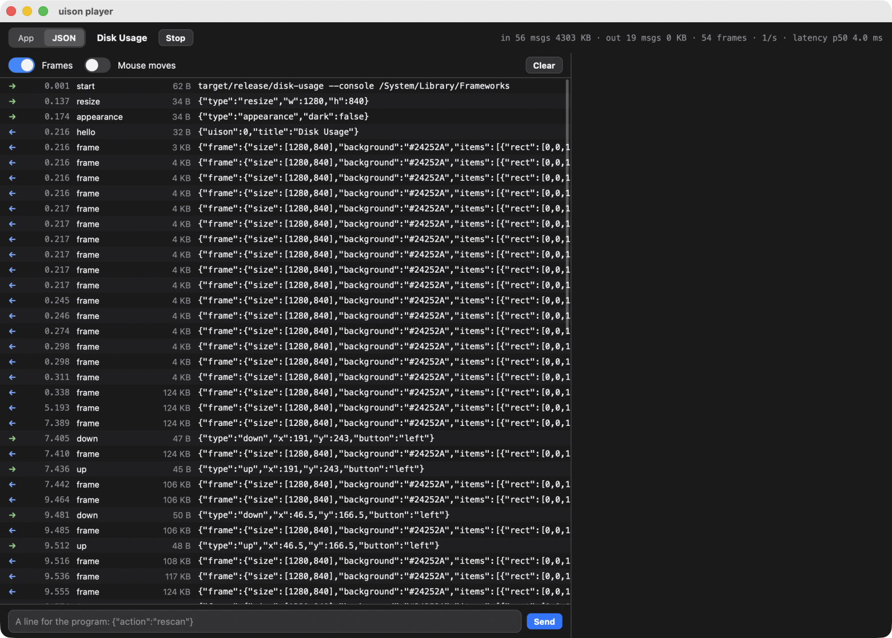Click the 'in 56 msgs 4303 KB' statistic
Image resolution: width=892 pixels, height=638 pixels.
click(545, 38)
